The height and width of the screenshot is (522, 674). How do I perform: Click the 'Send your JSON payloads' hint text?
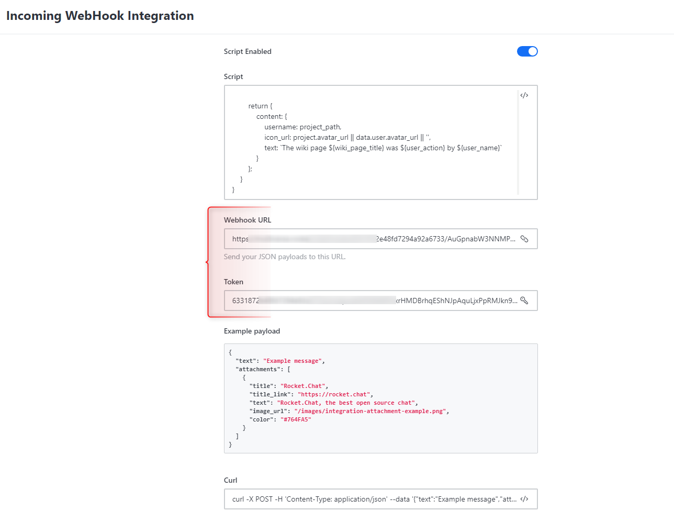(285, 257)
